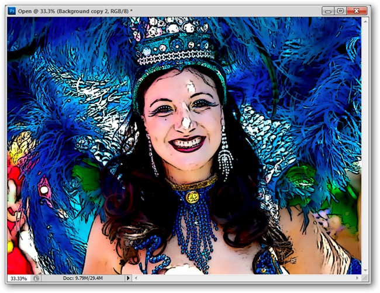Click the horizontal scrollbar left arrow
Screen dimensions: 380x293
(136, 278)
